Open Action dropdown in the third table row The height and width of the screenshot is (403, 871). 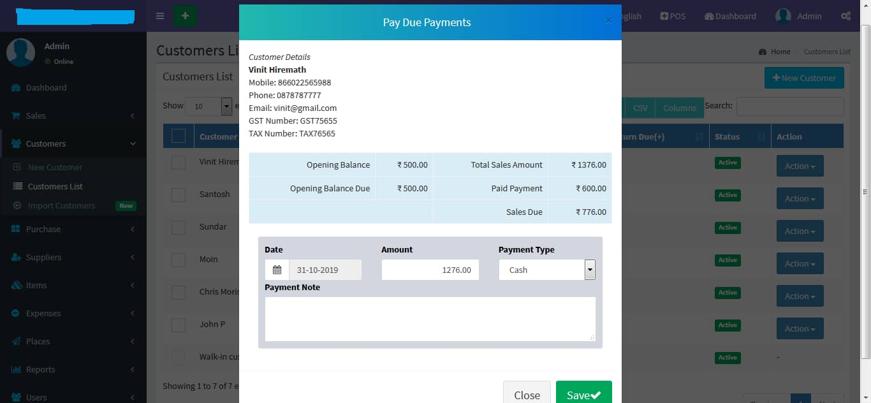point(800,231)
